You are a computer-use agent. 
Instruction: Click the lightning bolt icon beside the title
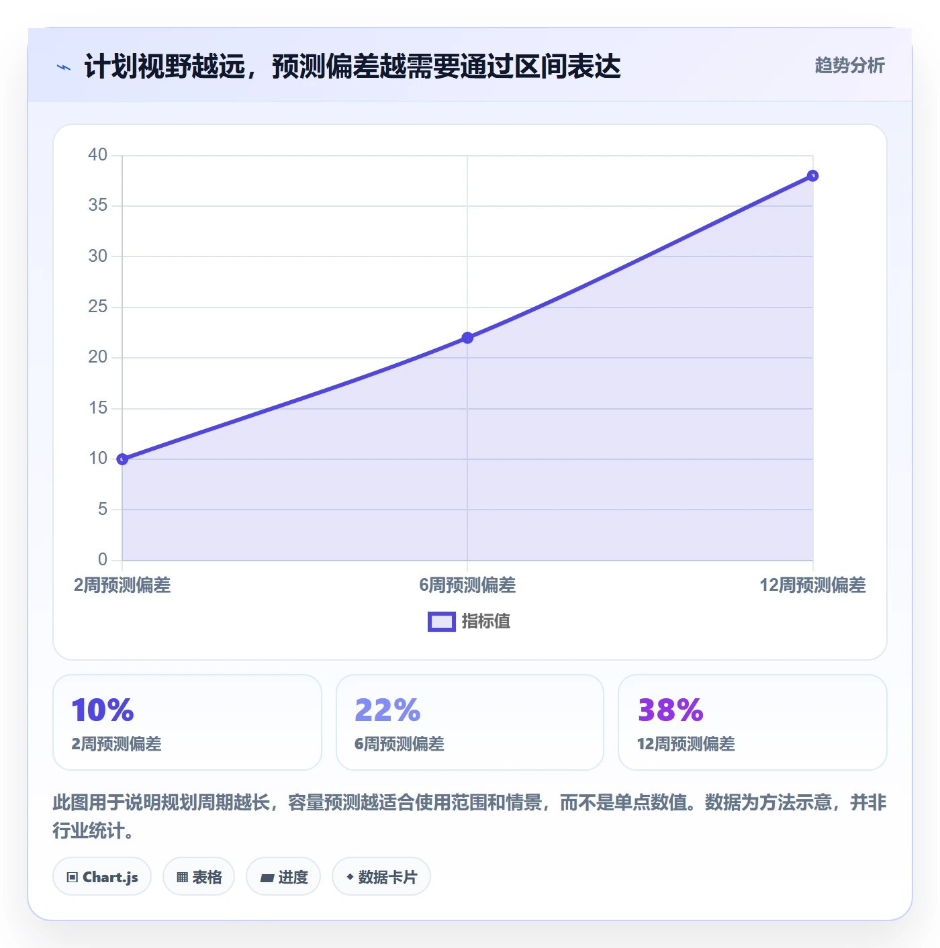[x=64, y=67]
